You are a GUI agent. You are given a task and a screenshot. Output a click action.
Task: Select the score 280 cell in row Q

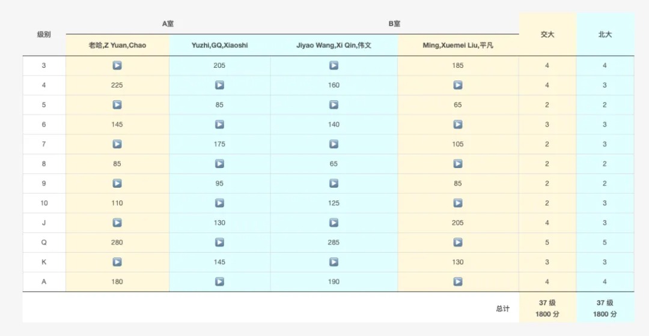pos(117,242)
